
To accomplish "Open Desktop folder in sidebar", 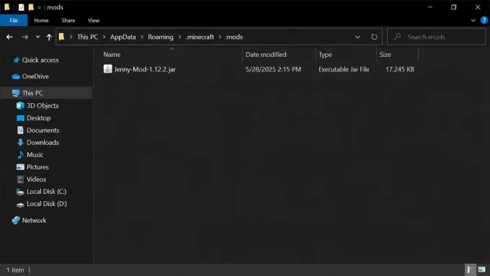I will click(38, 118).
